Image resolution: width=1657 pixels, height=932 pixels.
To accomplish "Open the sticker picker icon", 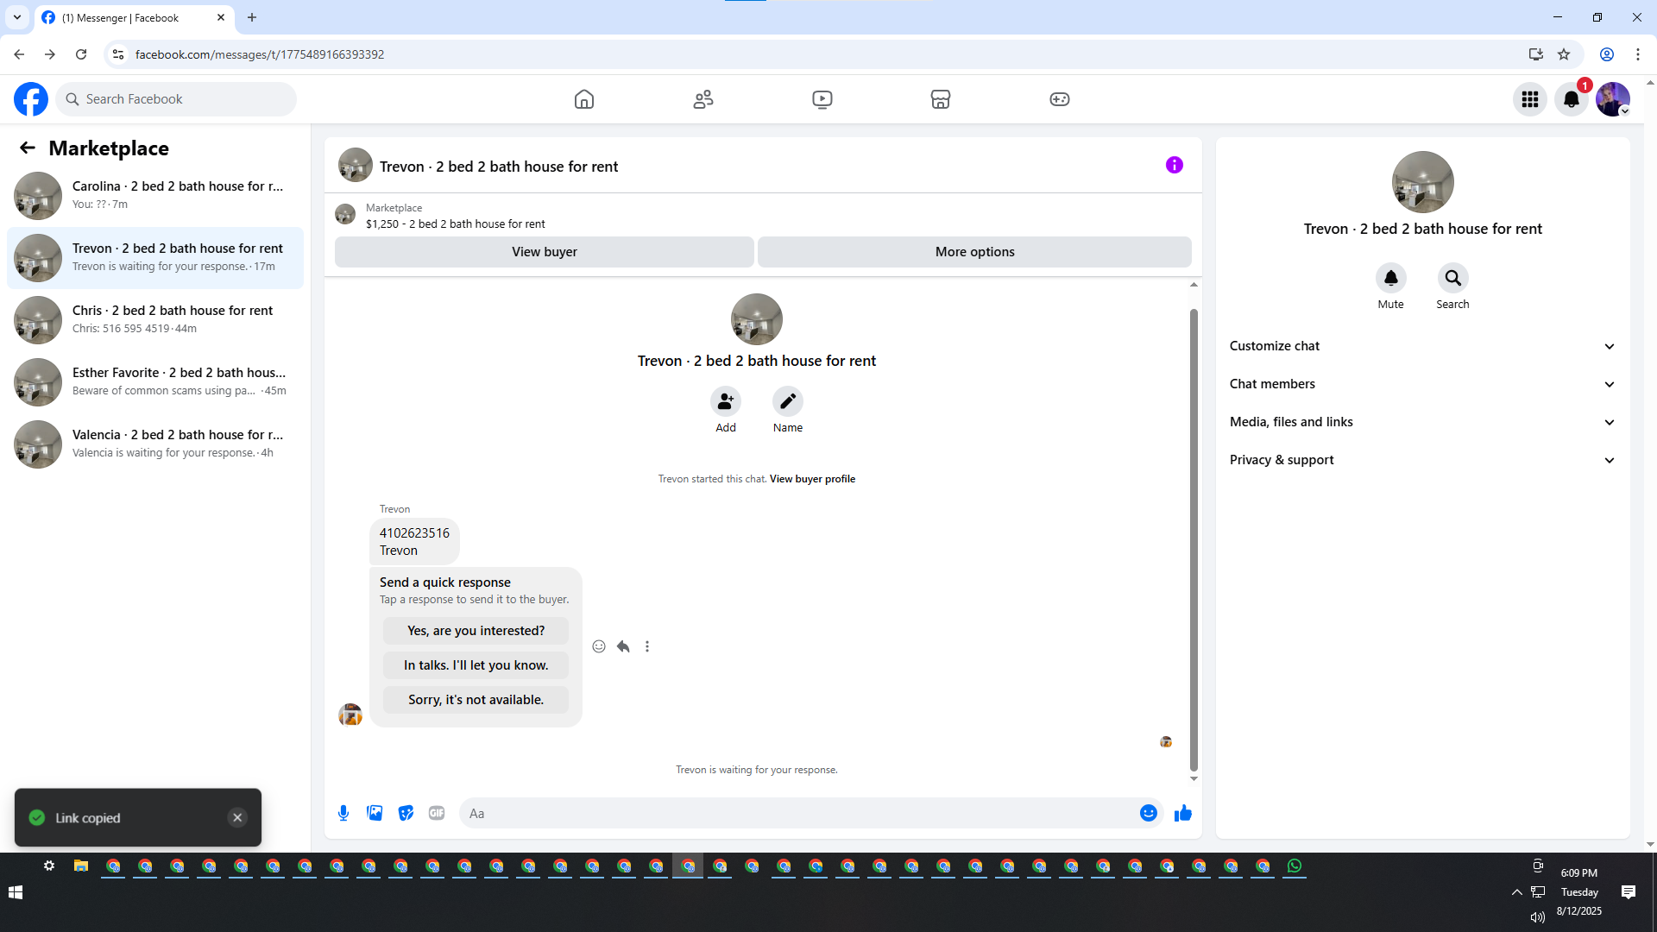I will click(406, 813).
